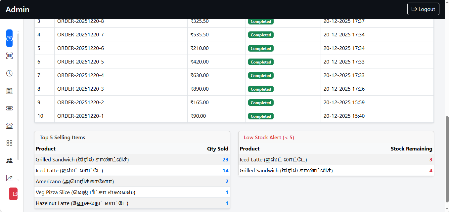Click the Qty Sold column header
Viewport: 449px width, 212px height.
(x=217, y=149)
